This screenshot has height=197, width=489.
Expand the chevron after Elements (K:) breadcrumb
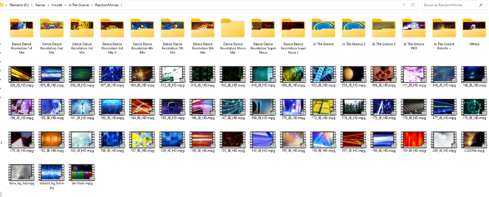pyautogui.click(x=32, y=5)
